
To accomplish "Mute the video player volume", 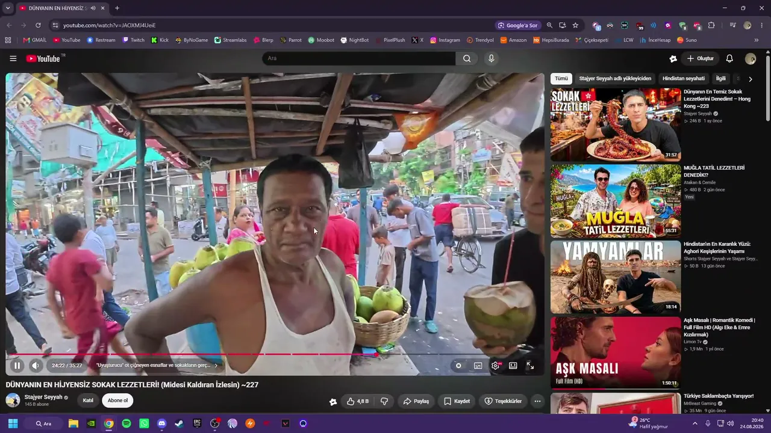I will click(36, 365).
